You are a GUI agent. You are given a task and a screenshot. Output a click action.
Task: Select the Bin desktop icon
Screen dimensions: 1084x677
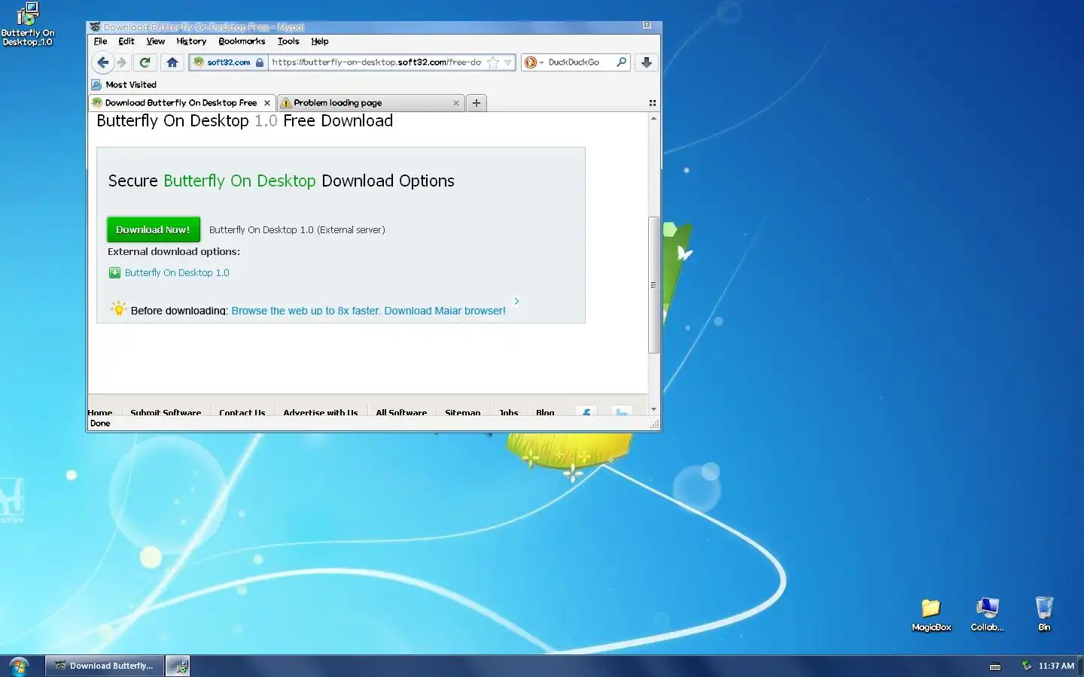coord(1044,614)
